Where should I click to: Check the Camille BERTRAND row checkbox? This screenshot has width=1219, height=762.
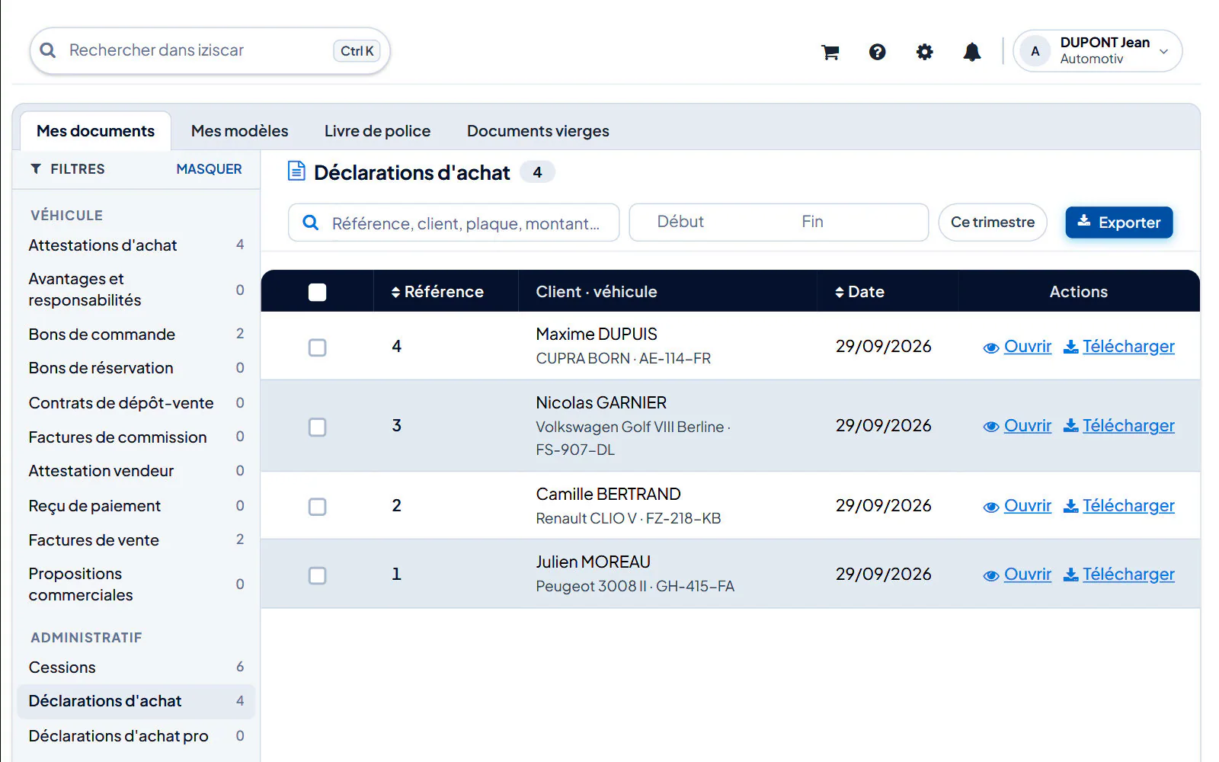[318, 507]
